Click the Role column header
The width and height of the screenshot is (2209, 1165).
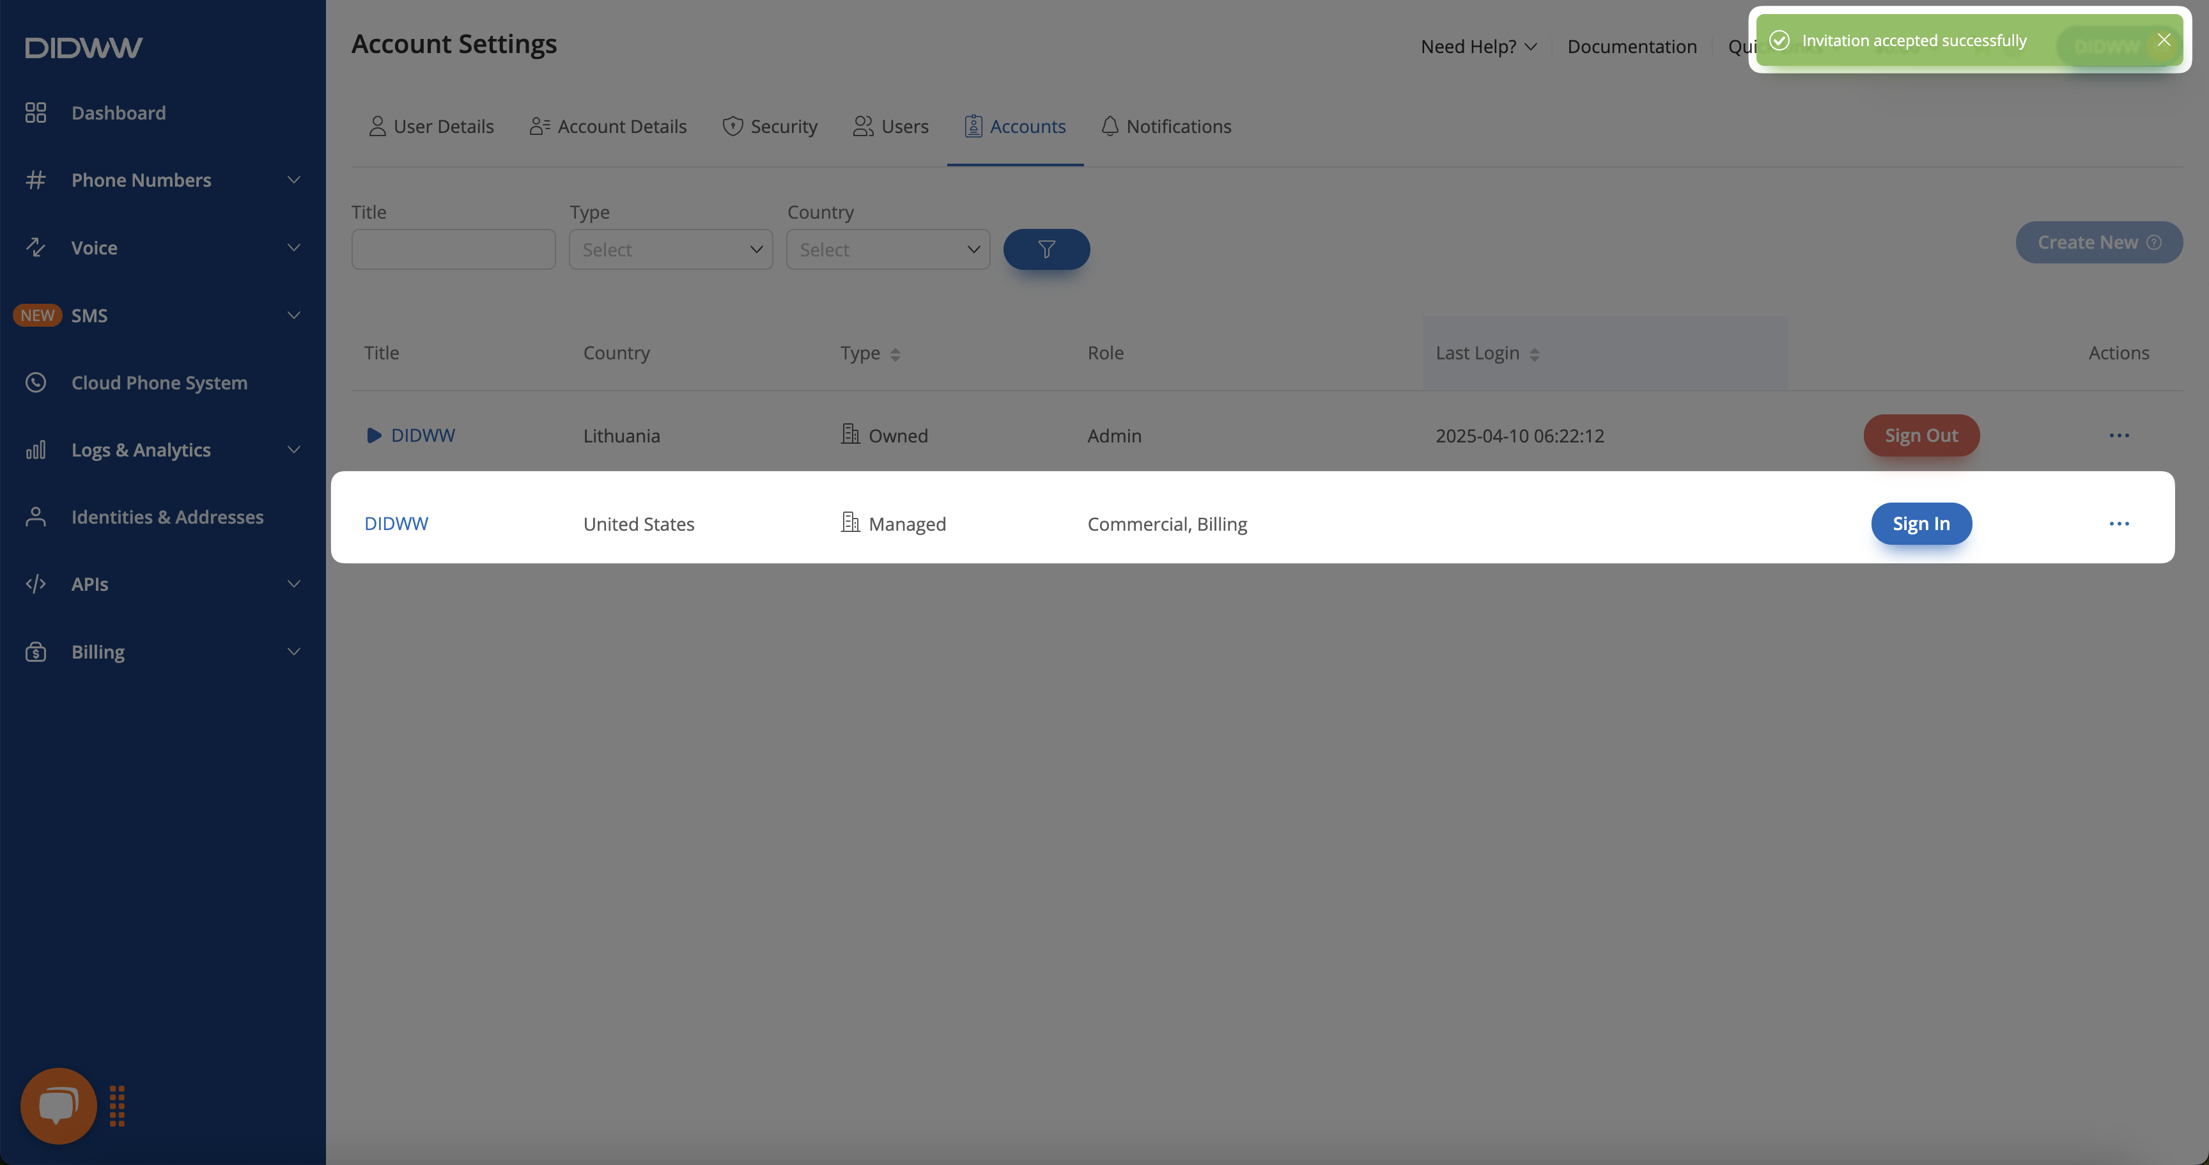[1105, 354]
